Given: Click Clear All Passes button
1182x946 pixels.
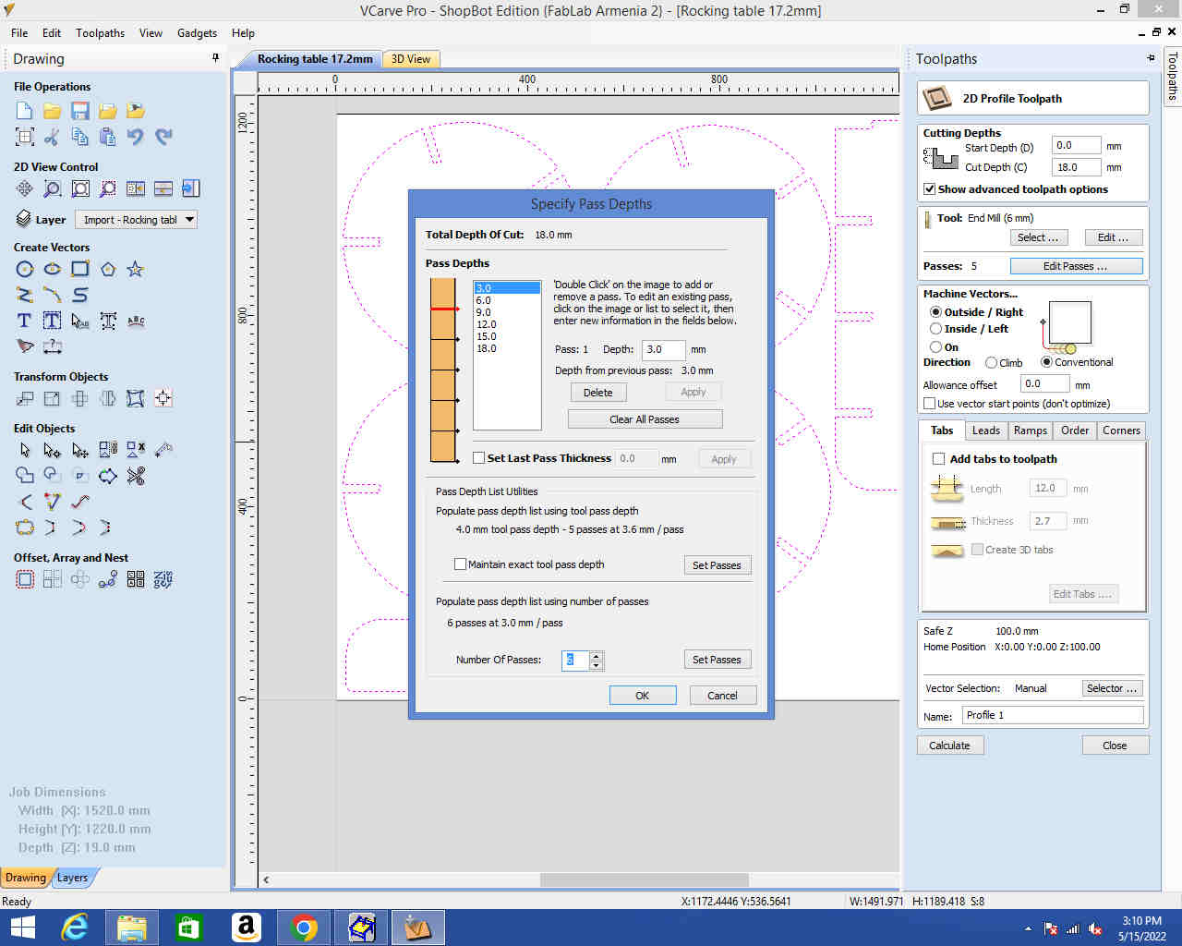Looking at the screenshot, I should pos(645,419).
